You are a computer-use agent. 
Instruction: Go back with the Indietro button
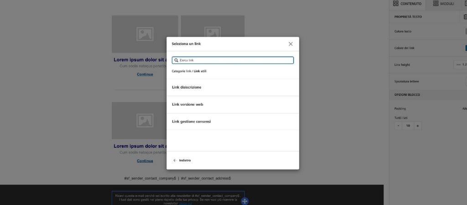pyautogui.click(x=182, y=160)
